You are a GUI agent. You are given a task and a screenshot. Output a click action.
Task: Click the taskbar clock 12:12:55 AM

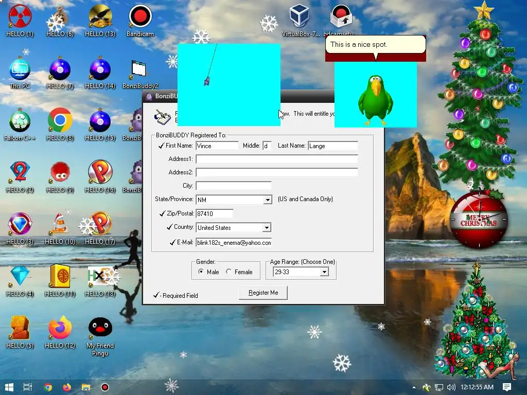point(477,387)
